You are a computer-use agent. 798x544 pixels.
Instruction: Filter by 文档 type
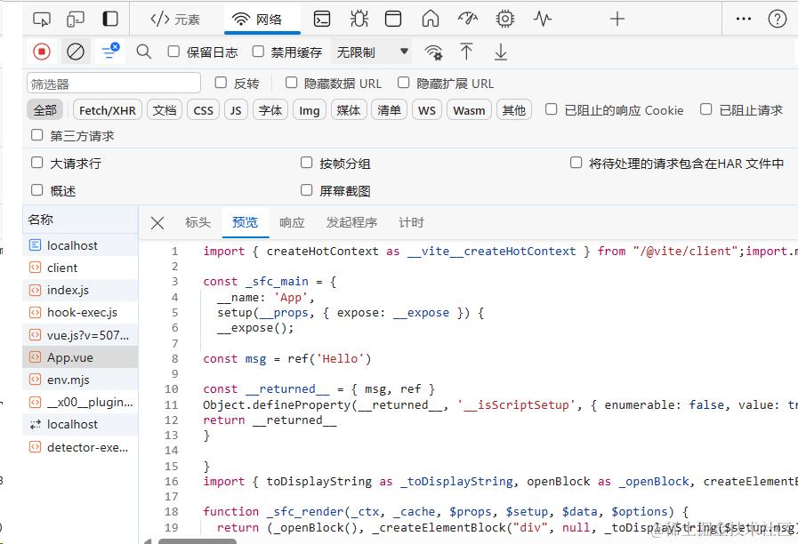tap(165, 110)
